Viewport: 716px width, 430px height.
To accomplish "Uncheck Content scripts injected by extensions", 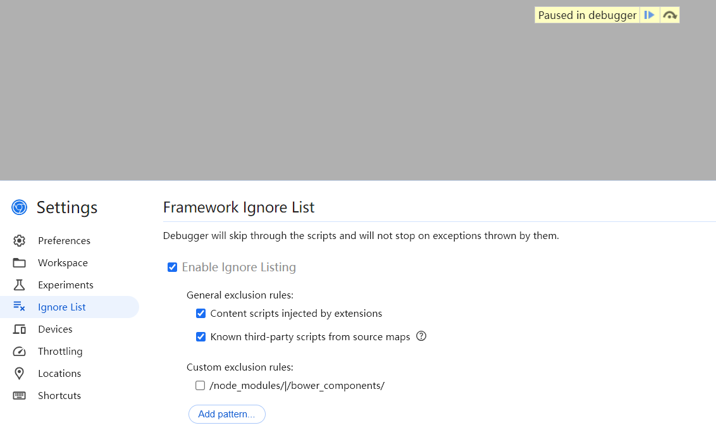I will (201, 313).
